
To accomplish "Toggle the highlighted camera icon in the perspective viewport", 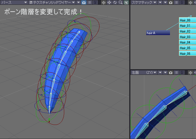I will coord(84,3).
